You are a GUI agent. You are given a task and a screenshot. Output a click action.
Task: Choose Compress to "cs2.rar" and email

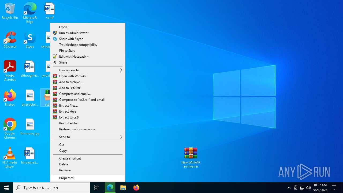(x=88, y=100)
